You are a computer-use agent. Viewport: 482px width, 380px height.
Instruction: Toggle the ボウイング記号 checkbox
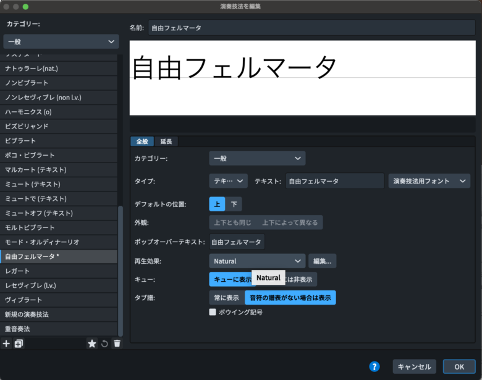pyautogui.click(x=213, y=312)
